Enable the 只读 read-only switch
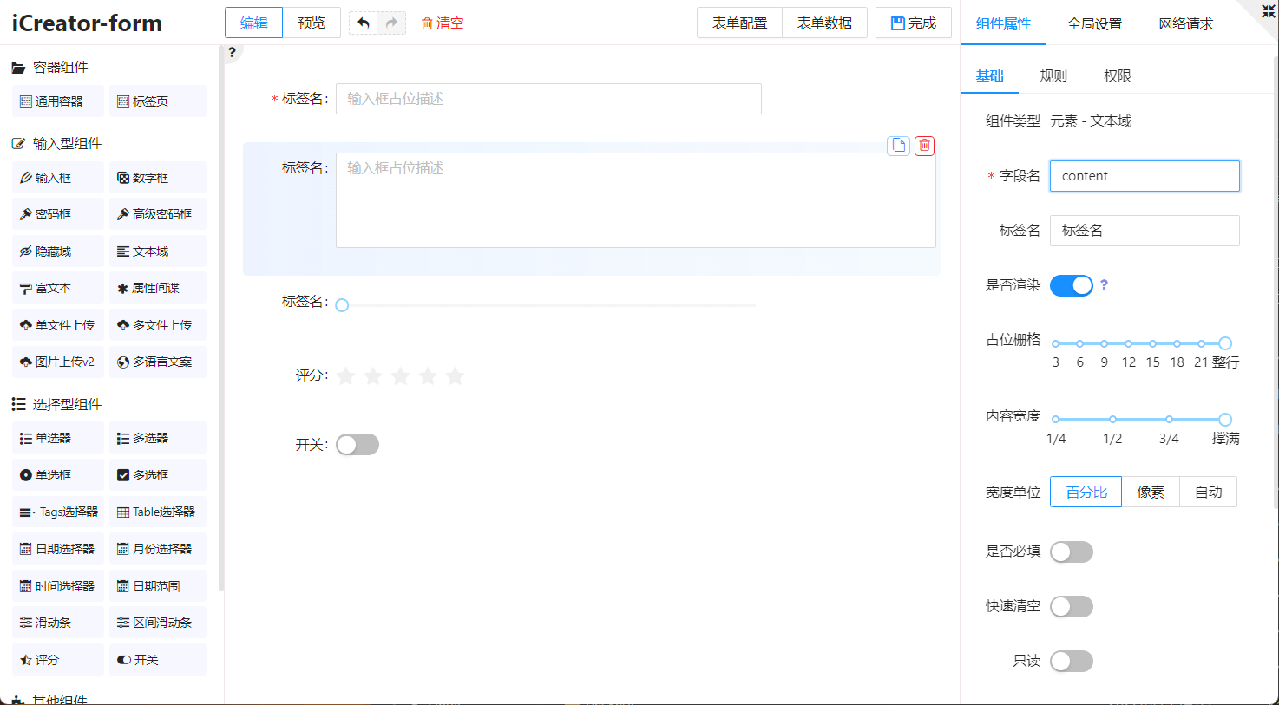Image resolution: width=1279 pixels, height=705 pixels. click(x=1071, y=662)
